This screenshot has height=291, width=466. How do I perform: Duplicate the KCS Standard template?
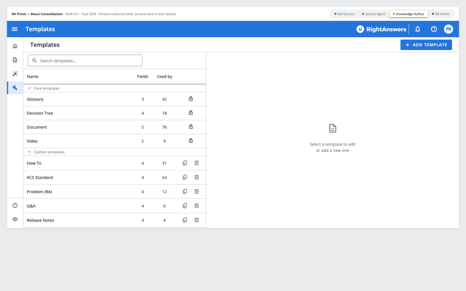click(x=185, y=177)
